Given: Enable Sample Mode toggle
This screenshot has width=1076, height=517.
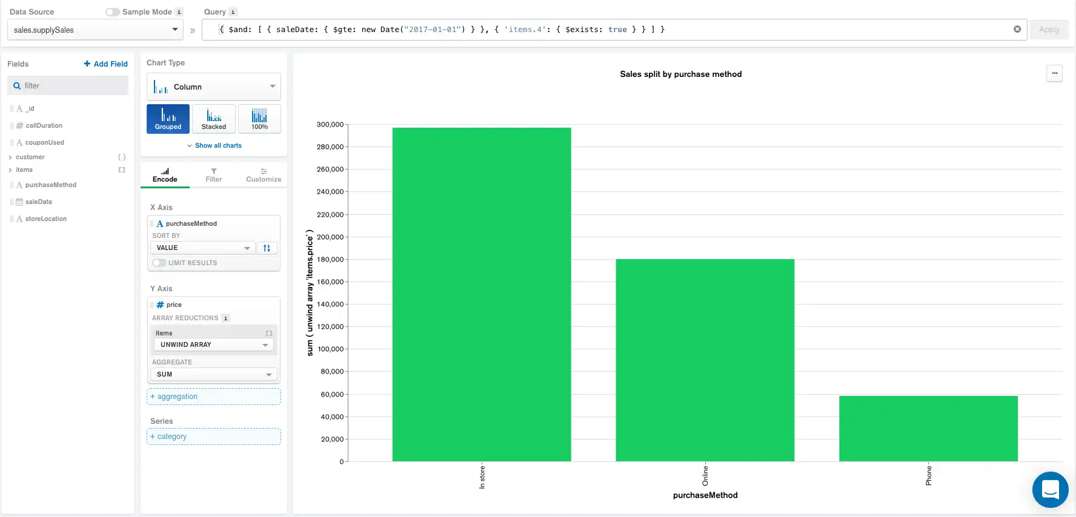Looking at the screenshot, I should coord(113,12).
